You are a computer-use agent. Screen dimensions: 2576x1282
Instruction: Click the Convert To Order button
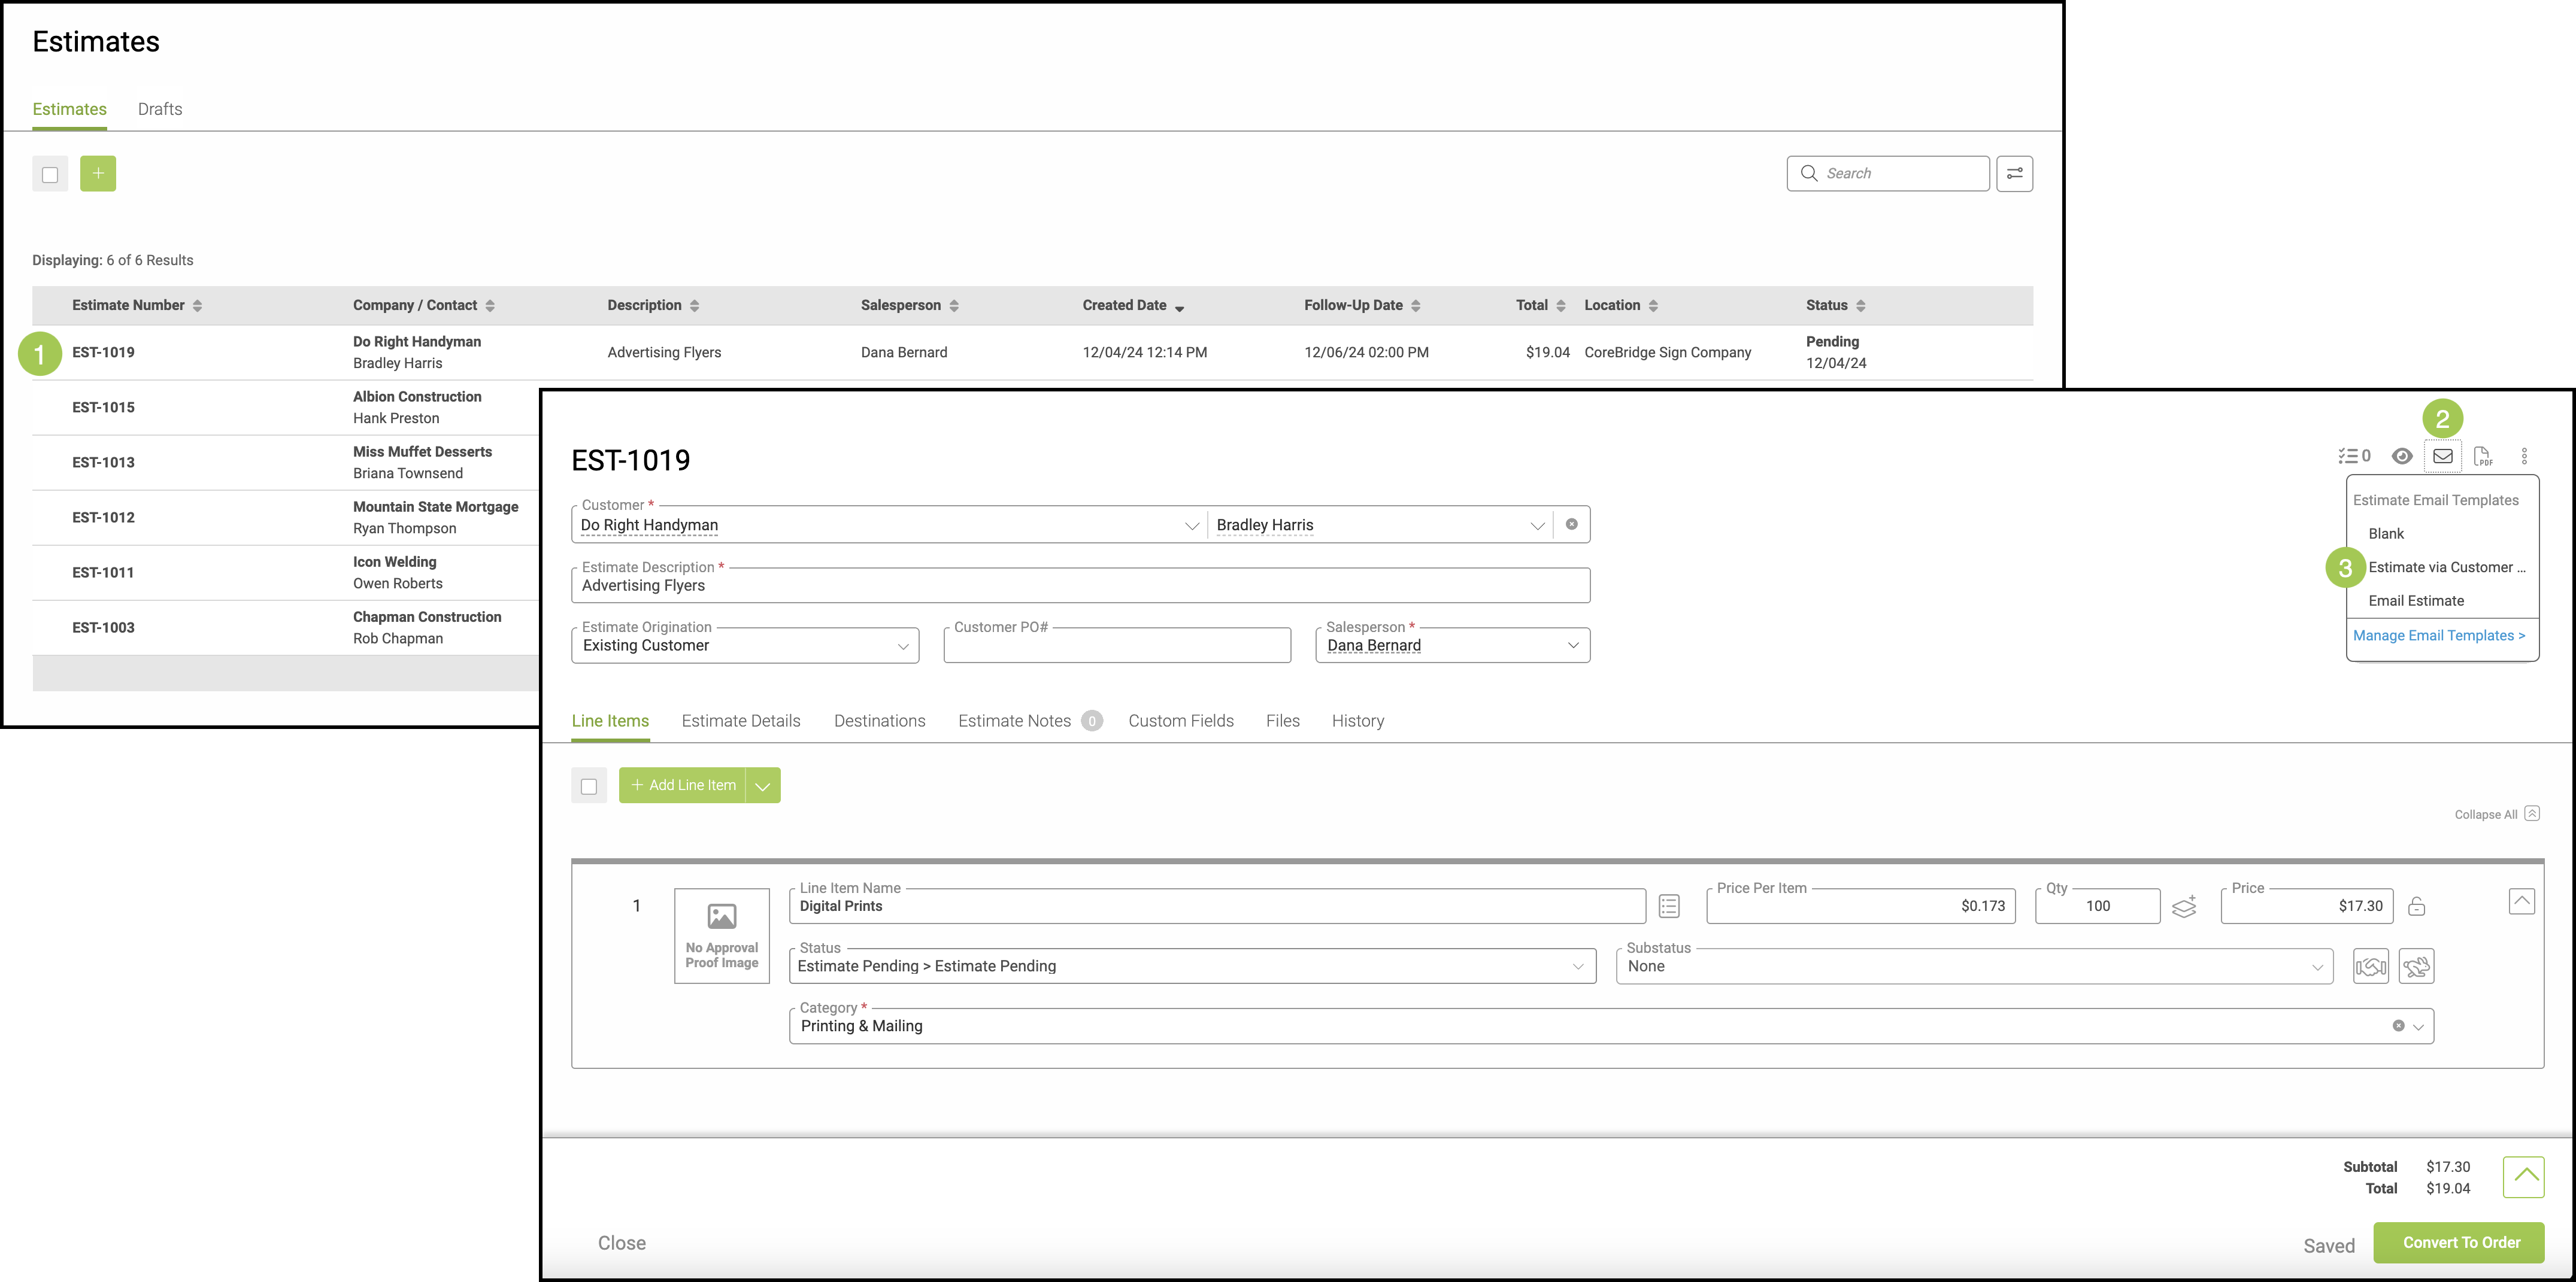point(2460,1242)
